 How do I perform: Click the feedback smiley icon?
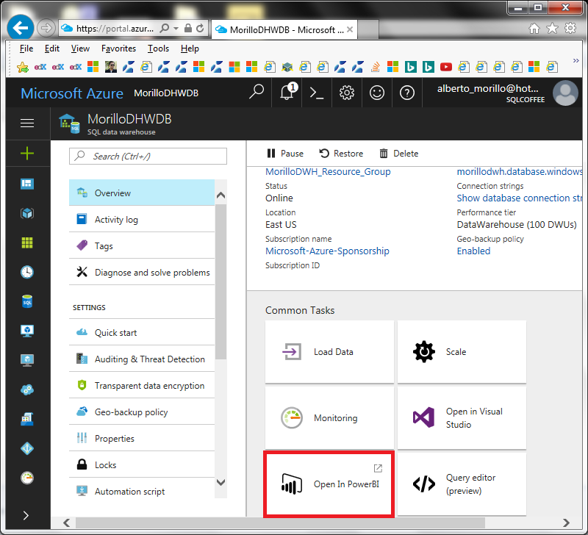[377, 93]
